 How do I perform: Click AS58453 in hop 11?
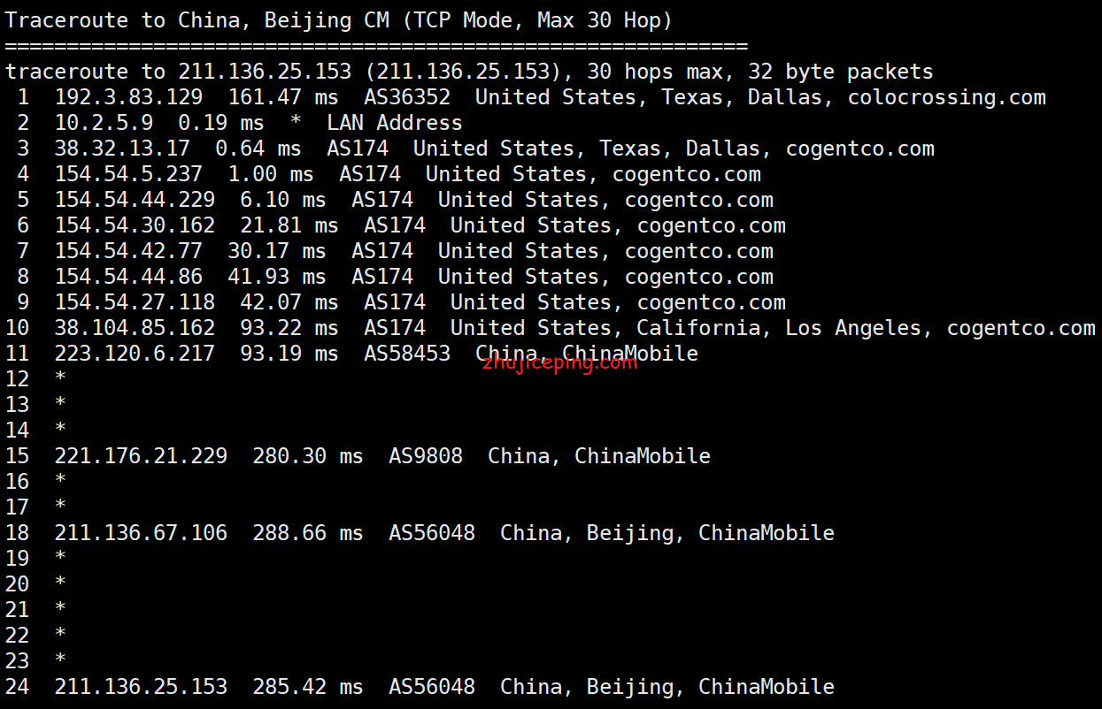pyautogui.click(x=407, y=354)
